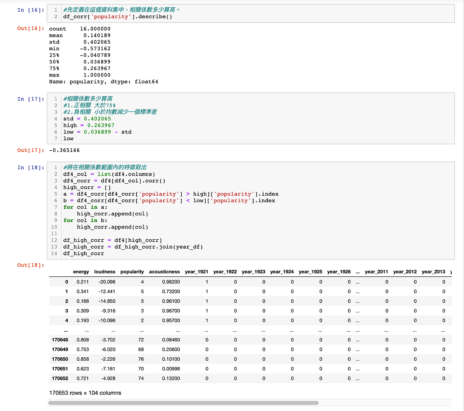Click row index 170648
Viewport: 464px width, 411px height.
60,340
